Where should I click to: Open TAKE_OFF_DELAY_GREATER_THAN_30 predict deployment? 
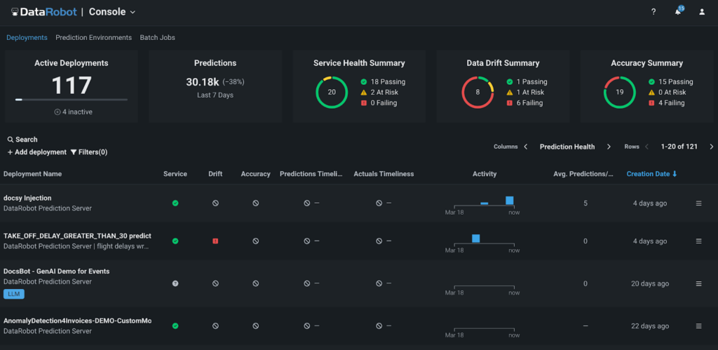[x=77, y=236]
